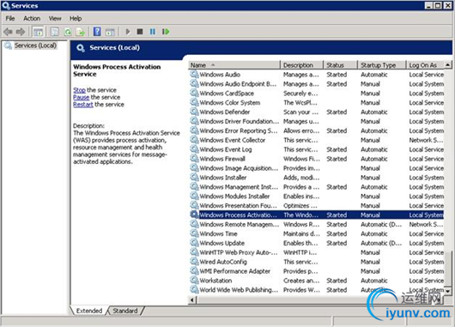The image size is (455, 327).
Task: Open the Help menu
Action: (76, 18)
